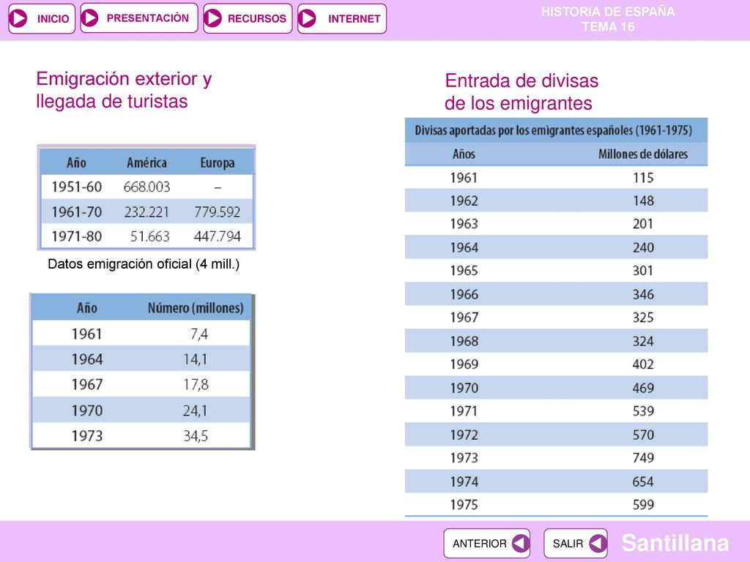Click the play arrow icon beside PRESENTACIÓN
Viewport: 750px width, 562px height.
(89, 18)
